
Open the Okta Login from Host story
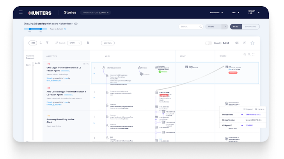point(64,69)
